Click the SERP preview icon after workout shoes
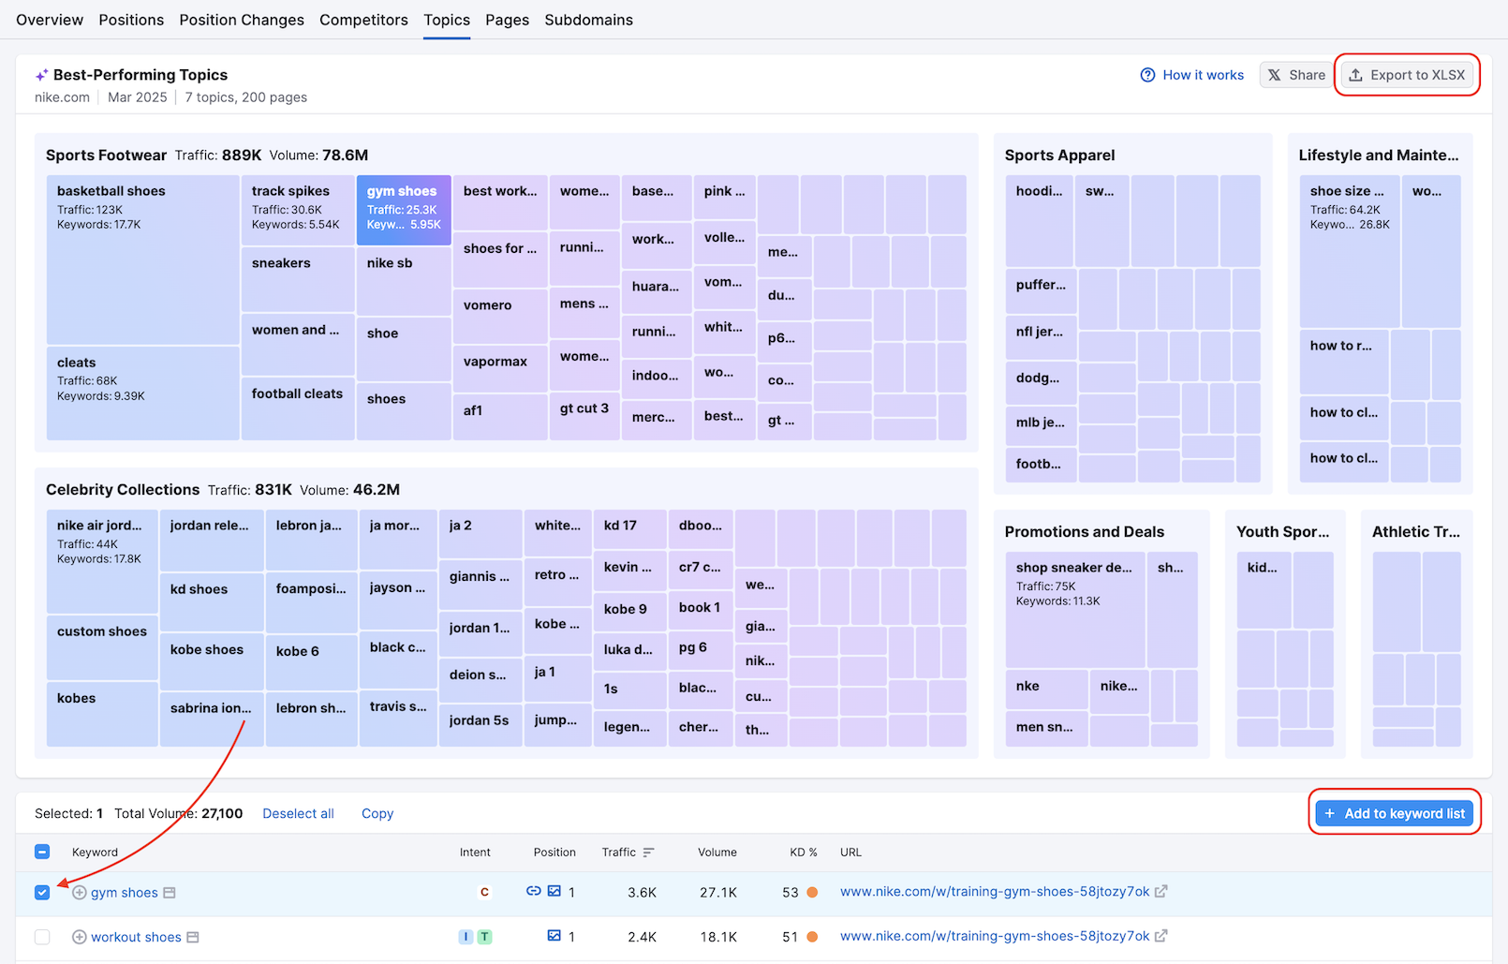Viewport: 1508px width, 964px height. 194,937
